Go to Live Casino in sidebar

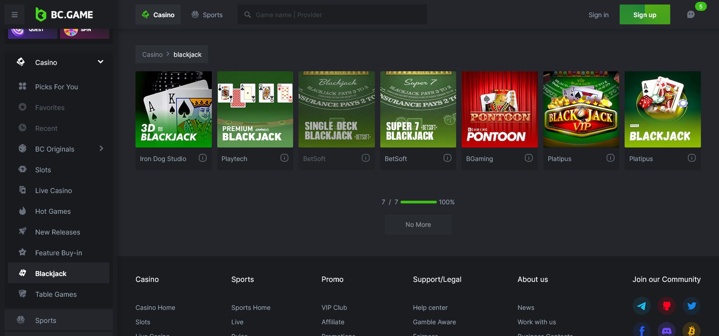point(59,190)
